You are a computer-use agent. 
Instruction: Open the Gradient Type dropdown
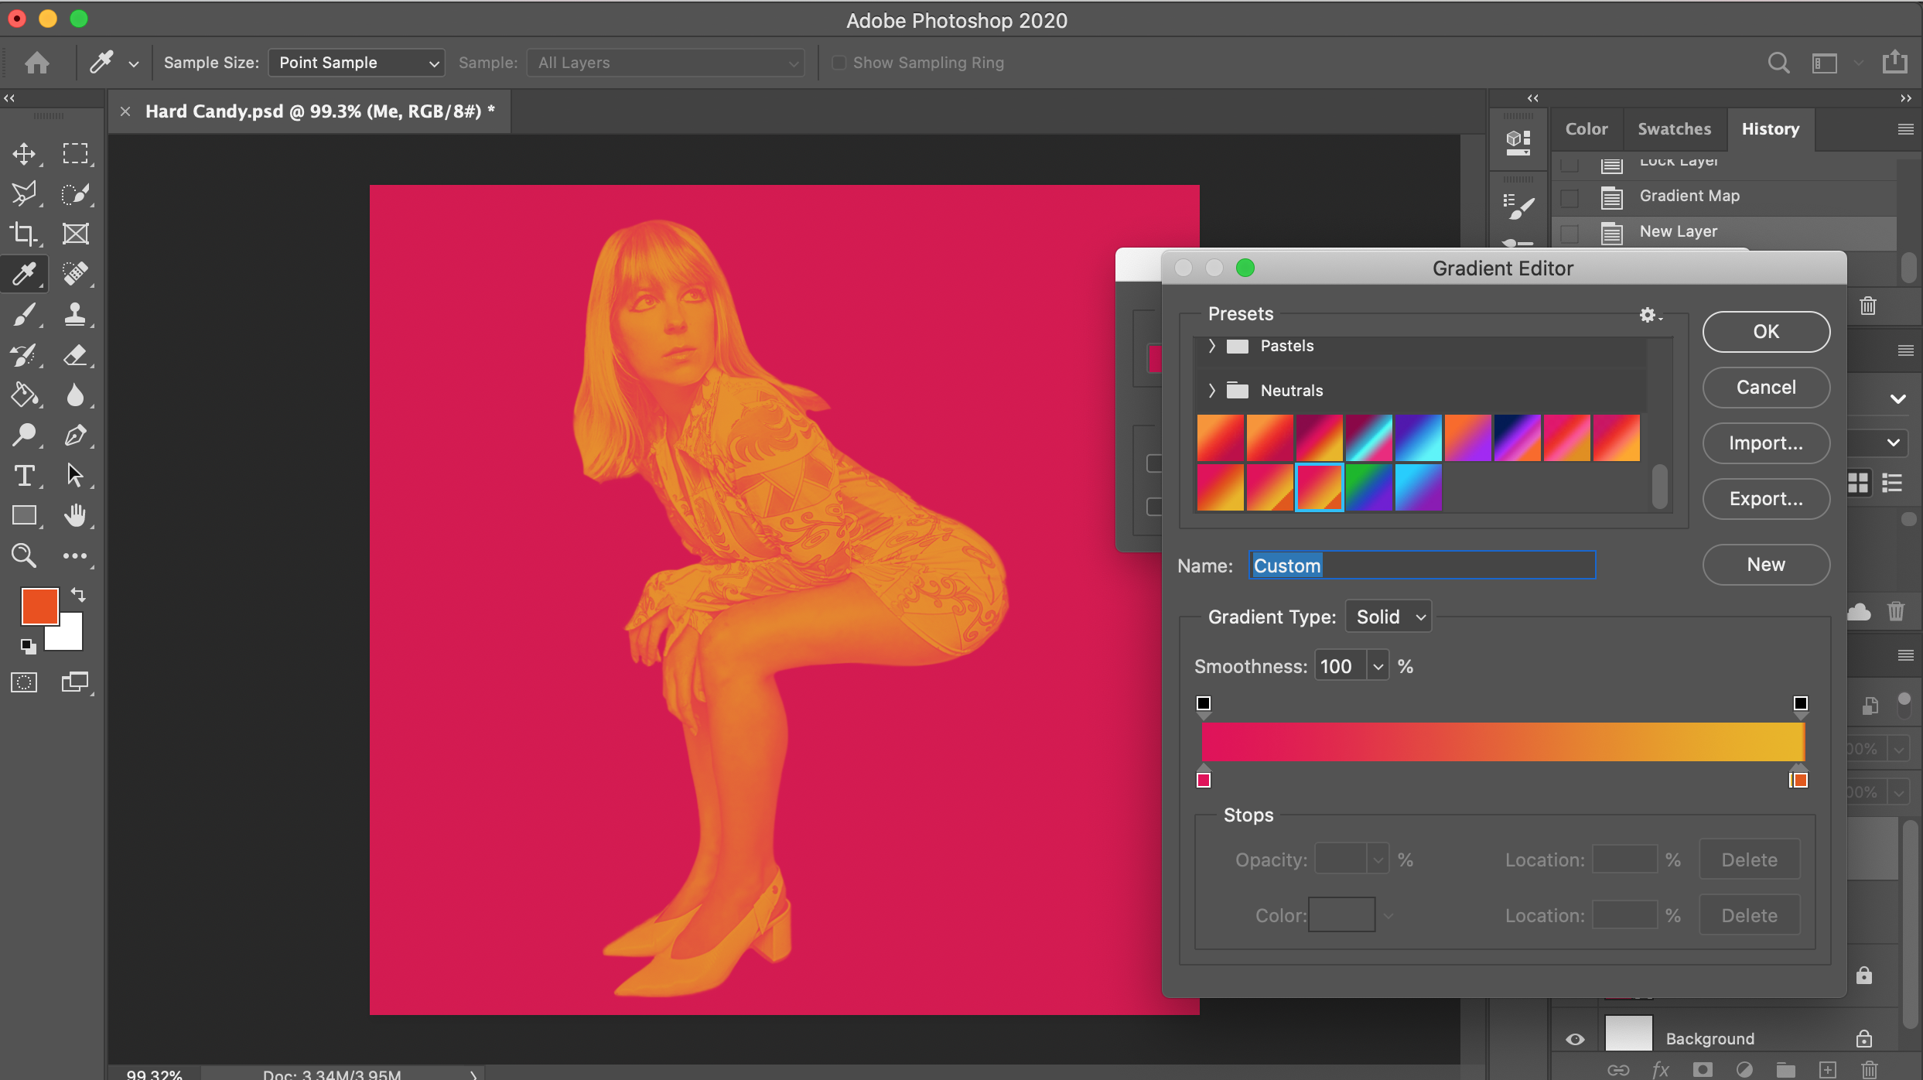tap(1388, 617)
